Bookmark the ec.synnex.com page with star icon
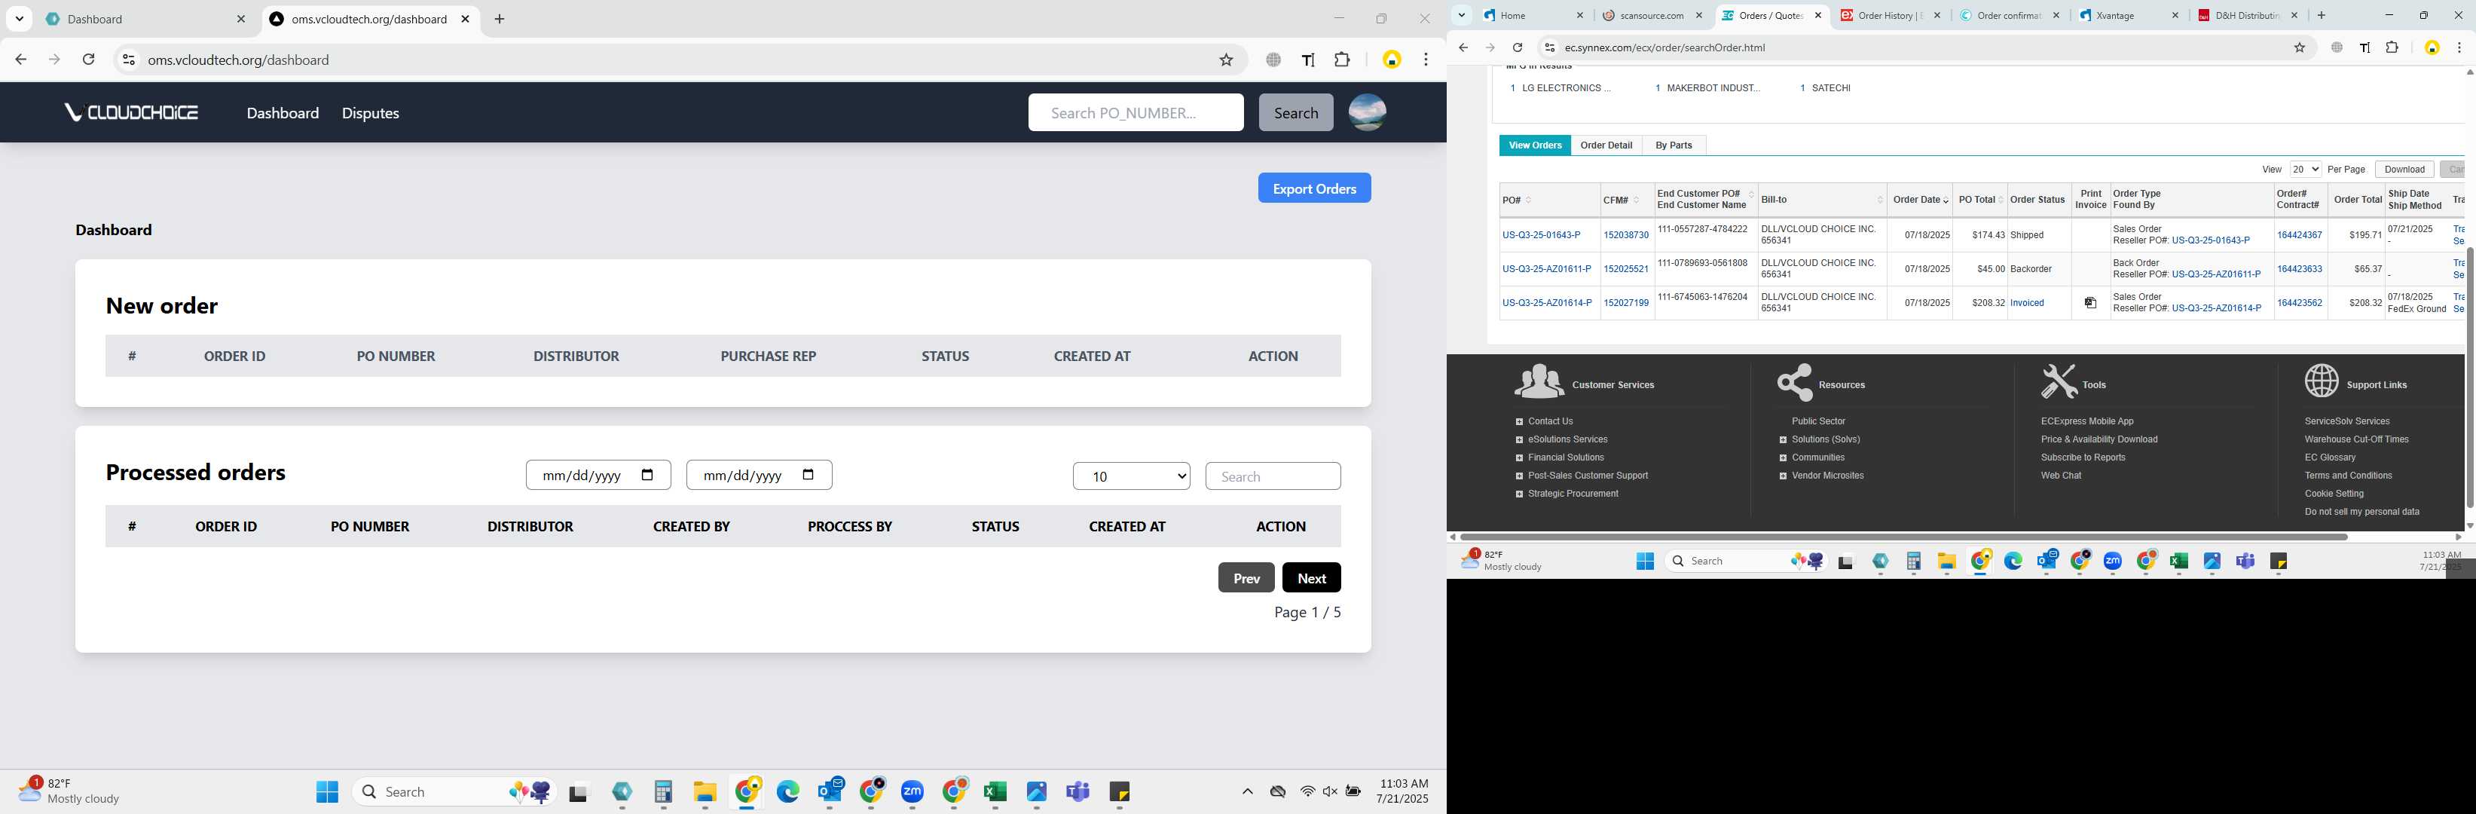The height and width of the screenshot is (814, 2476). (x=2299, y=47)
